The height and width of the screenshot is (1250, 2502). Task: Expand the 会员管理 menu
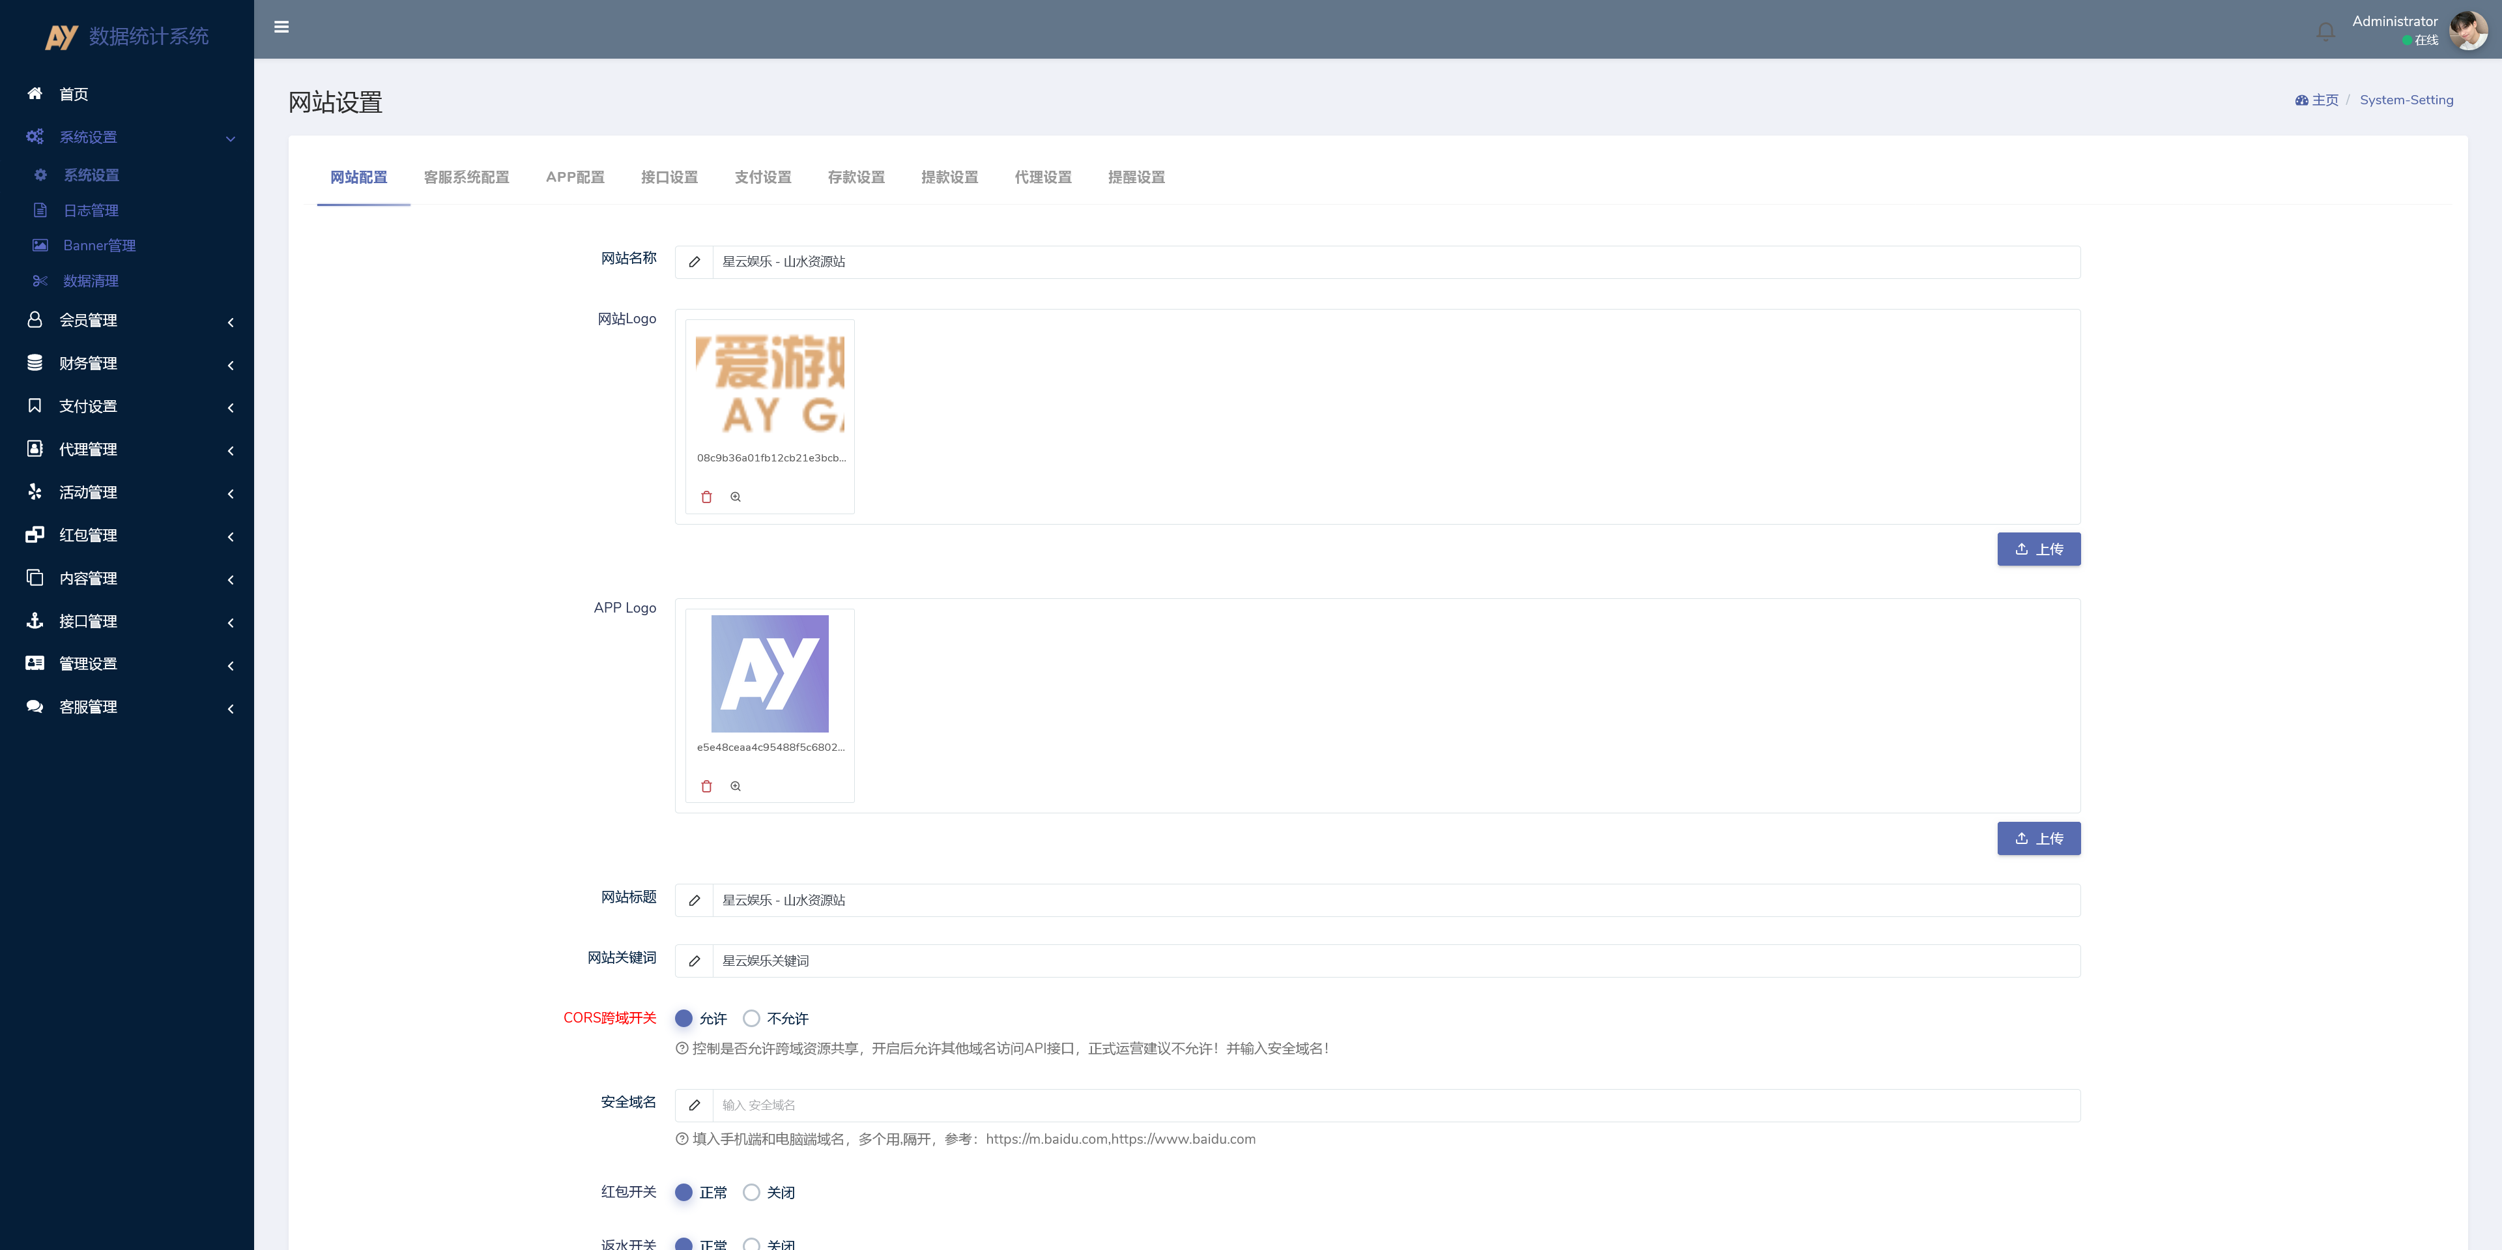point(89,321)
